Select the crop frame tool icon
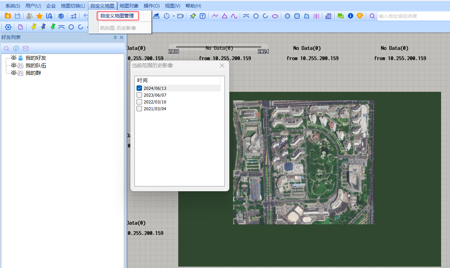 tap(73, 16)
